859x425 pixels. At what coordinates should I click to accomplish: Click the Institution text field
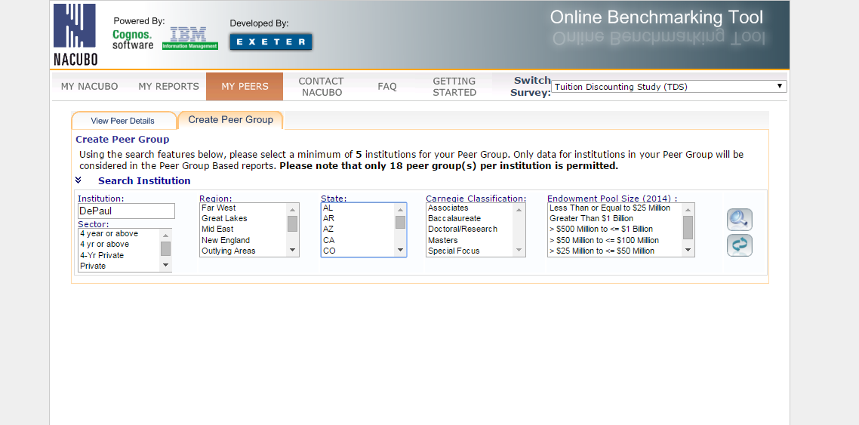(126, 211)
